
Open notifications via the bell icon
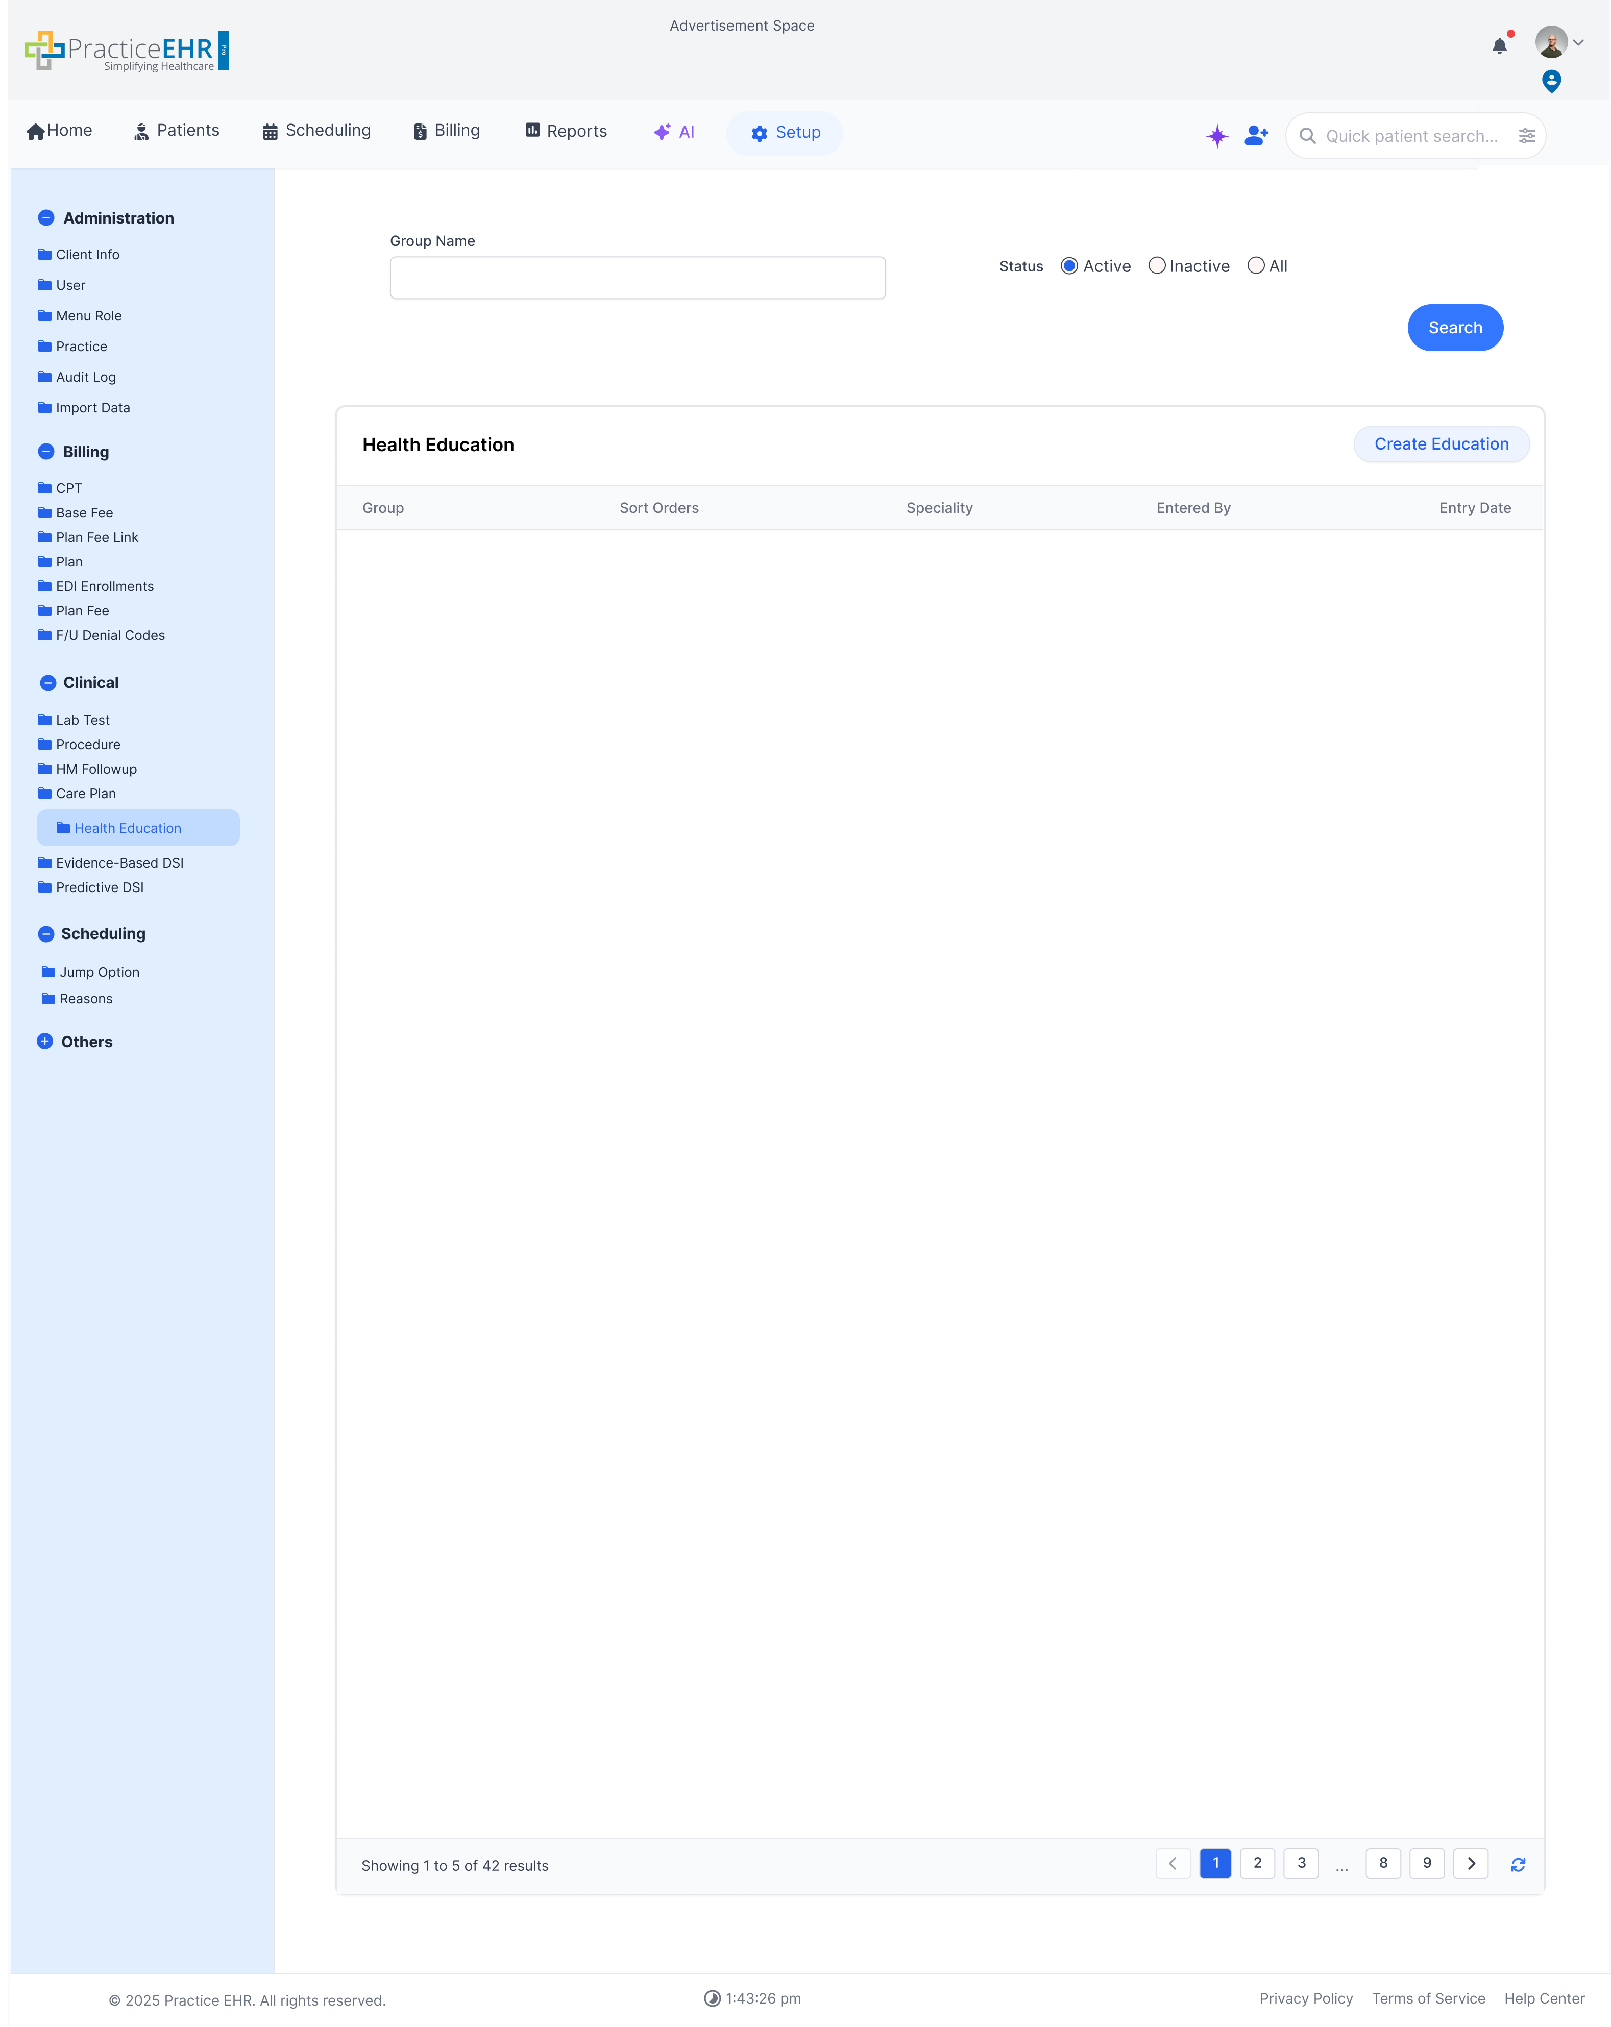pyautogui.click(x=1499, y=45)
